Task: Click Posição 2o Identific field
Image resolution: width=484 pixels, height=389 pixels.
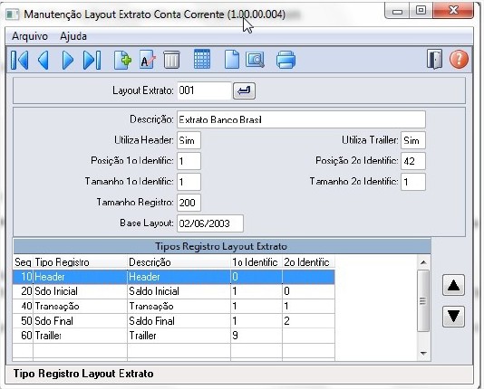Action: click(413, 161)
